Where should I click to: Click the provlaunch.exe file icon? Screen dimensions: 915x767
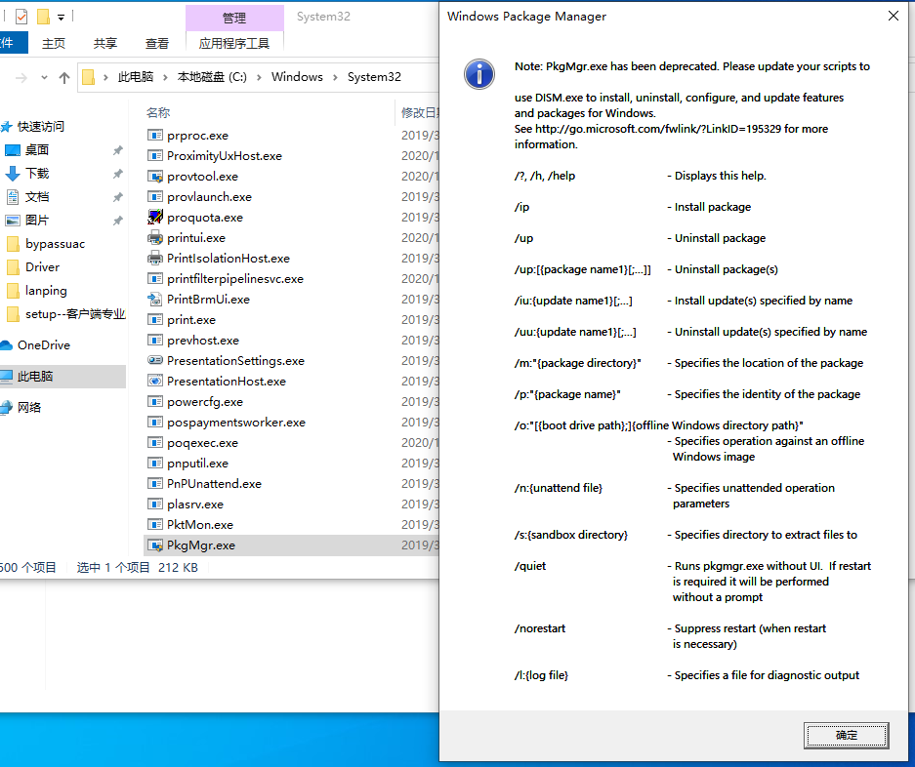point(154,196)
